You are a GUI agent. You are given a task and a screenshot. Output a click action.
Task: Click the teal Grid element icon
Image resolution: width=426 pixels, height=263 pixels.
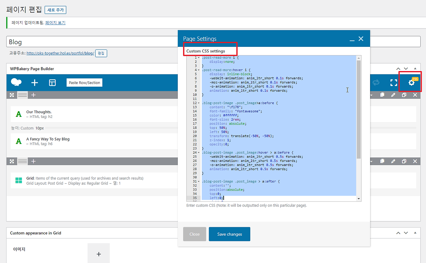tap(19, 181)
